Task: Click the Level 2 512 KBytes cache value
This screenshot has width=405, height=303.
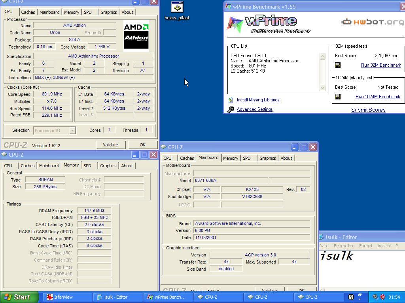Action: coord(114,108)
